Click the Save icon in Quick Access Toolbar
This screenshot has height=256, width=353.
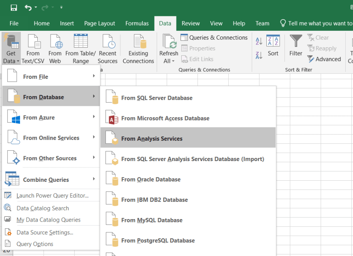coord(14,8)
